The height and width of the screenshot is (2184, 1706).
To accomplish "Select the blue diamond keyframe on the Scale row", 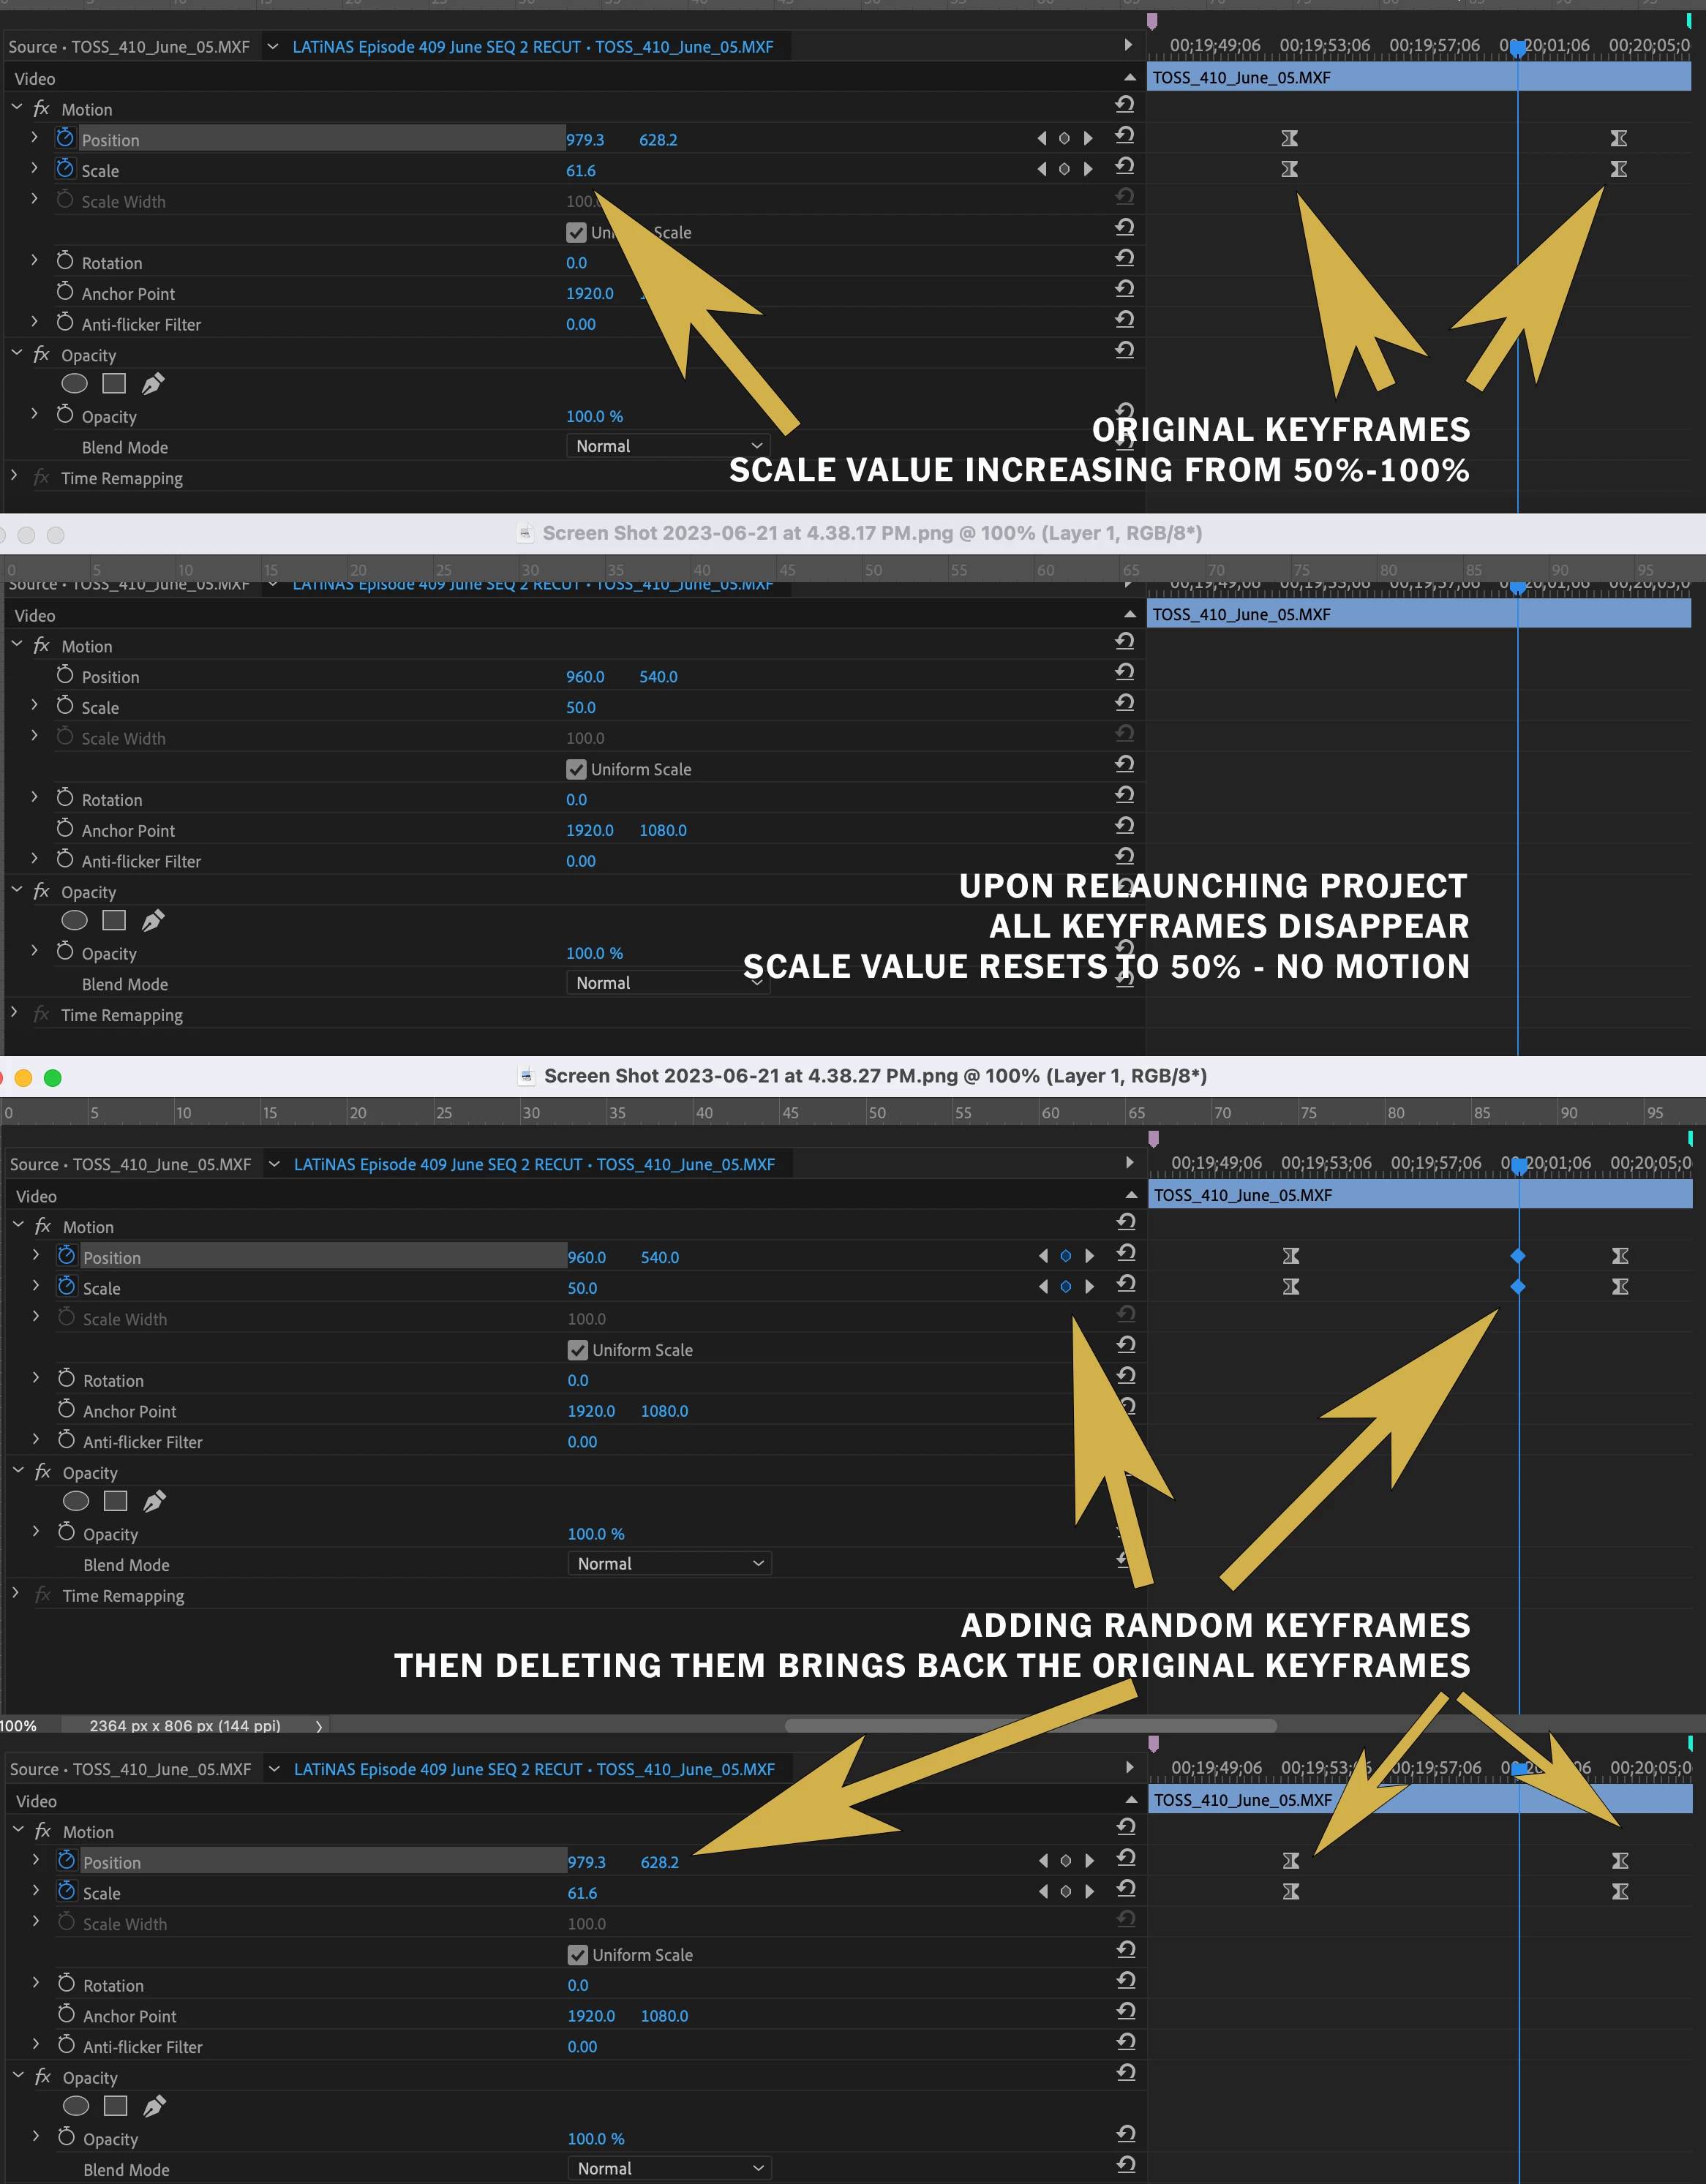I will (1517, 1287).
